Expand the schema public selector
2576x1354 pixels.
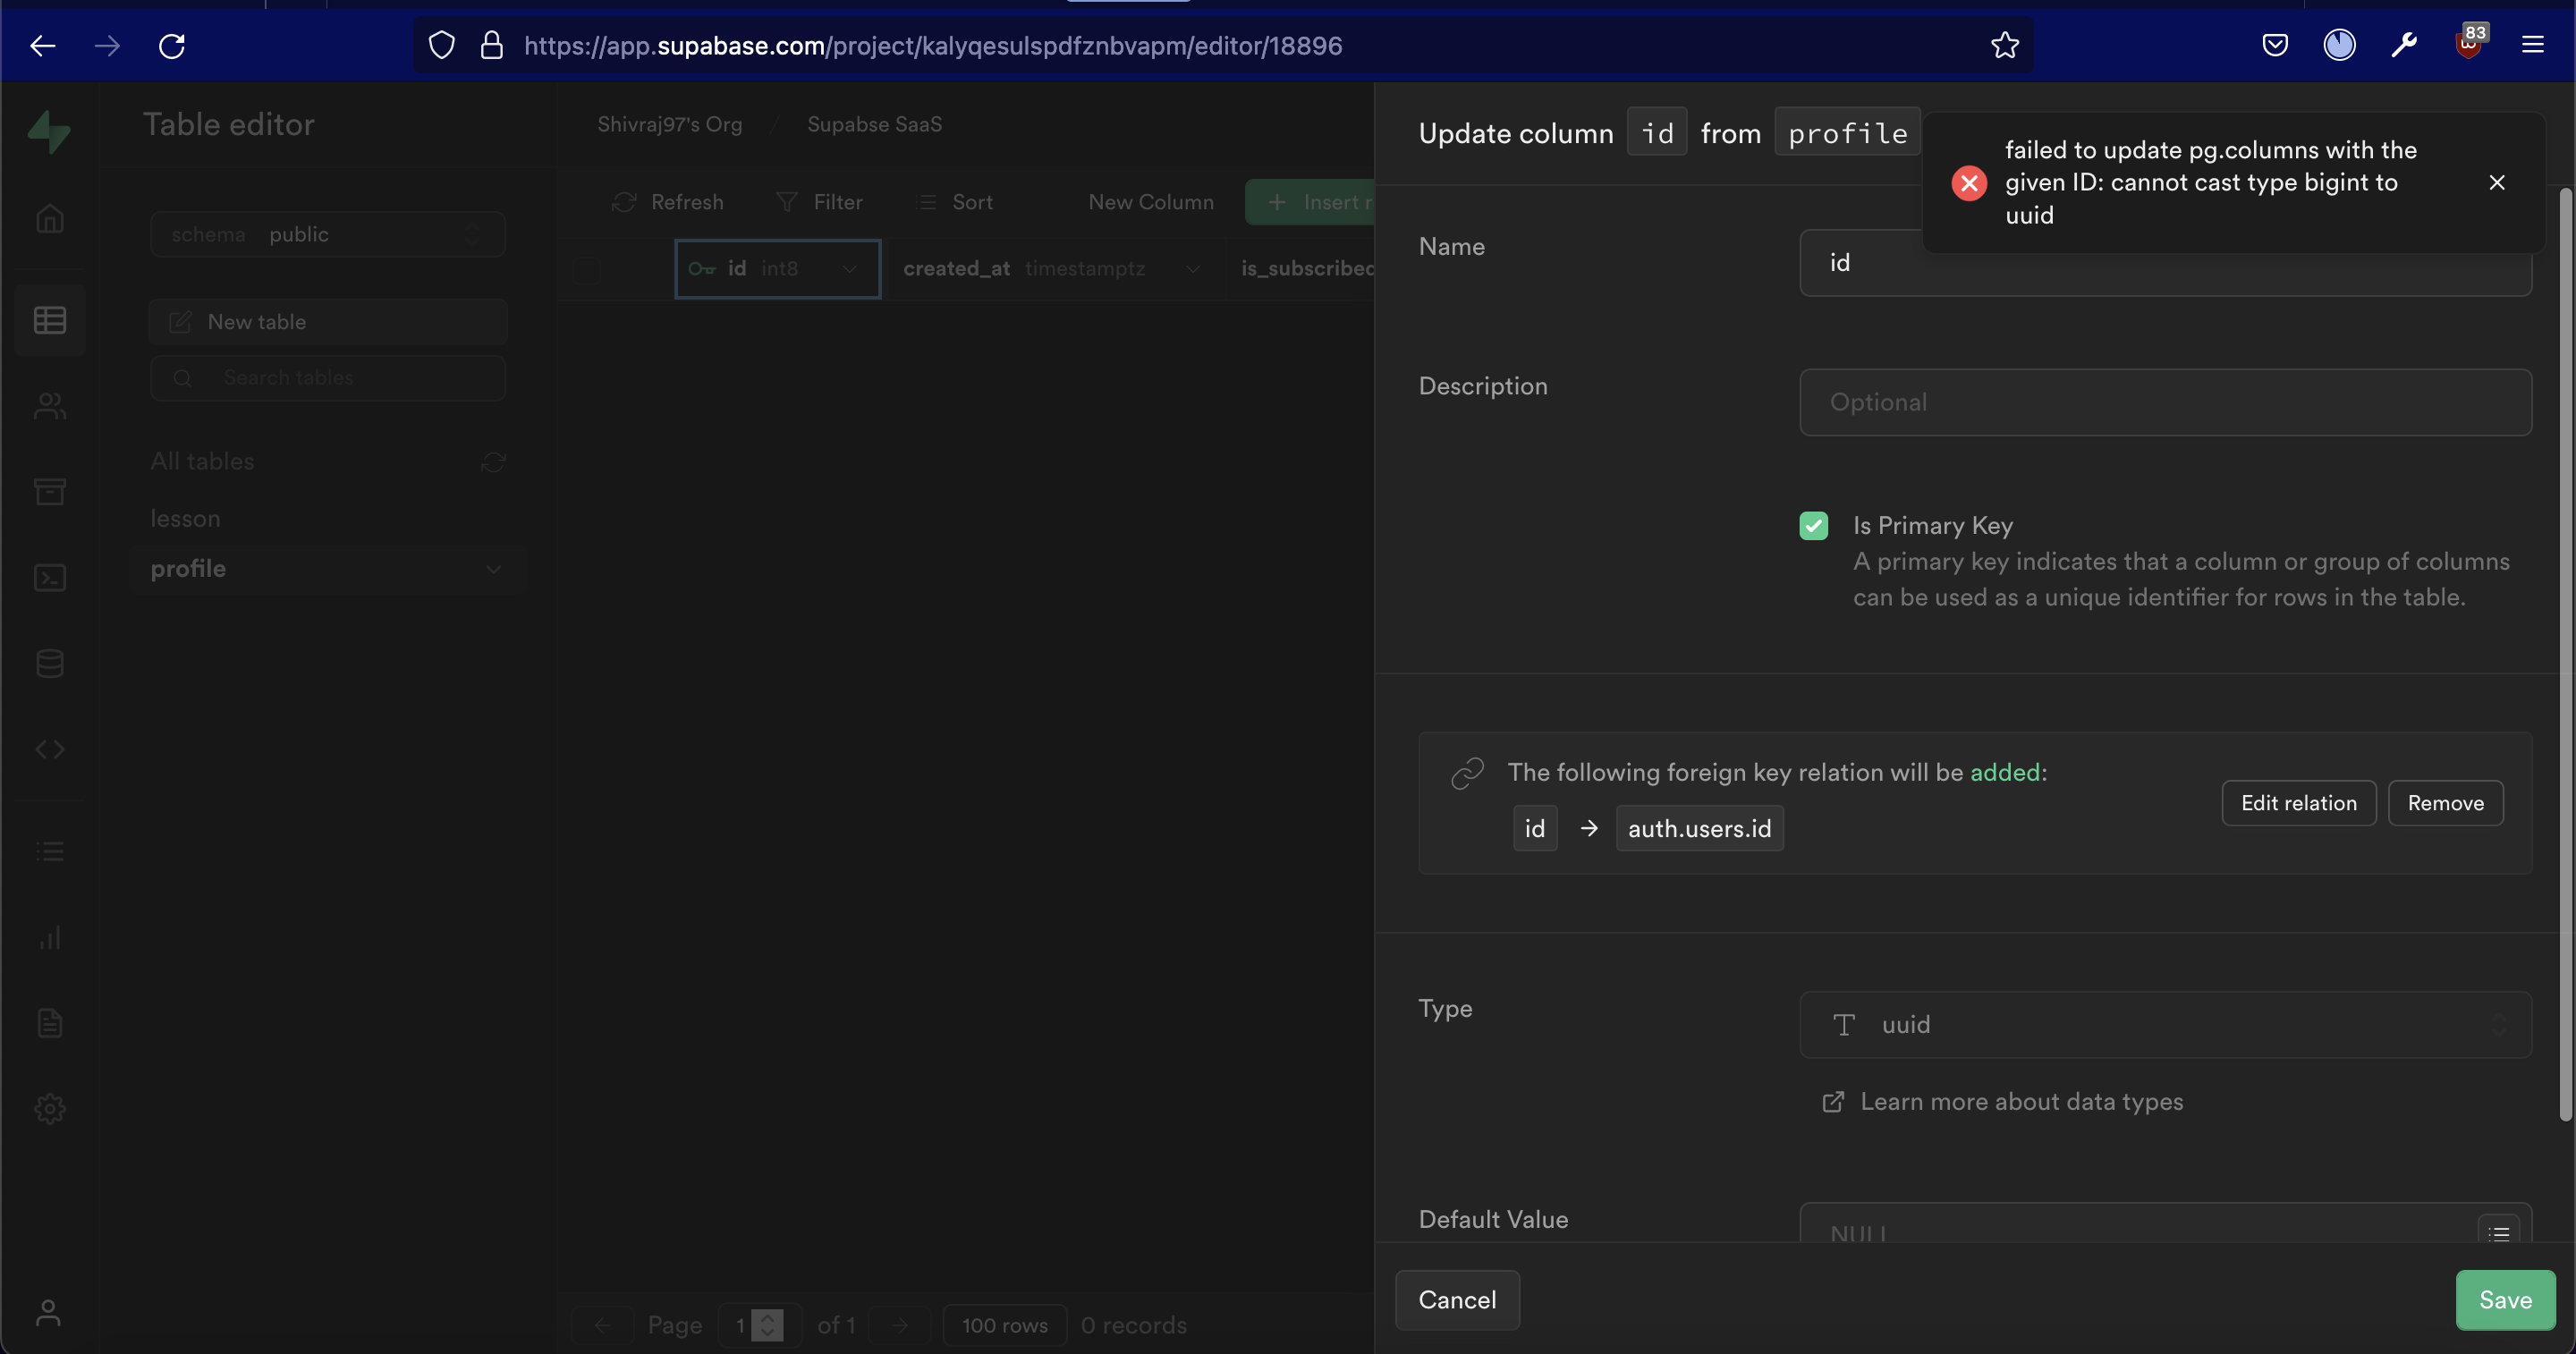[327, 234]
